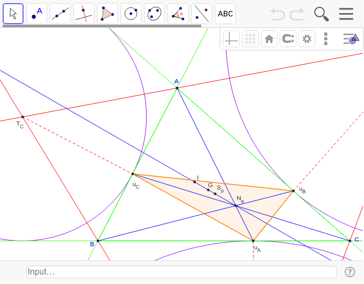Click the incenter point I
This screenshot has width=364, height=284.
(x=194, y=182)
